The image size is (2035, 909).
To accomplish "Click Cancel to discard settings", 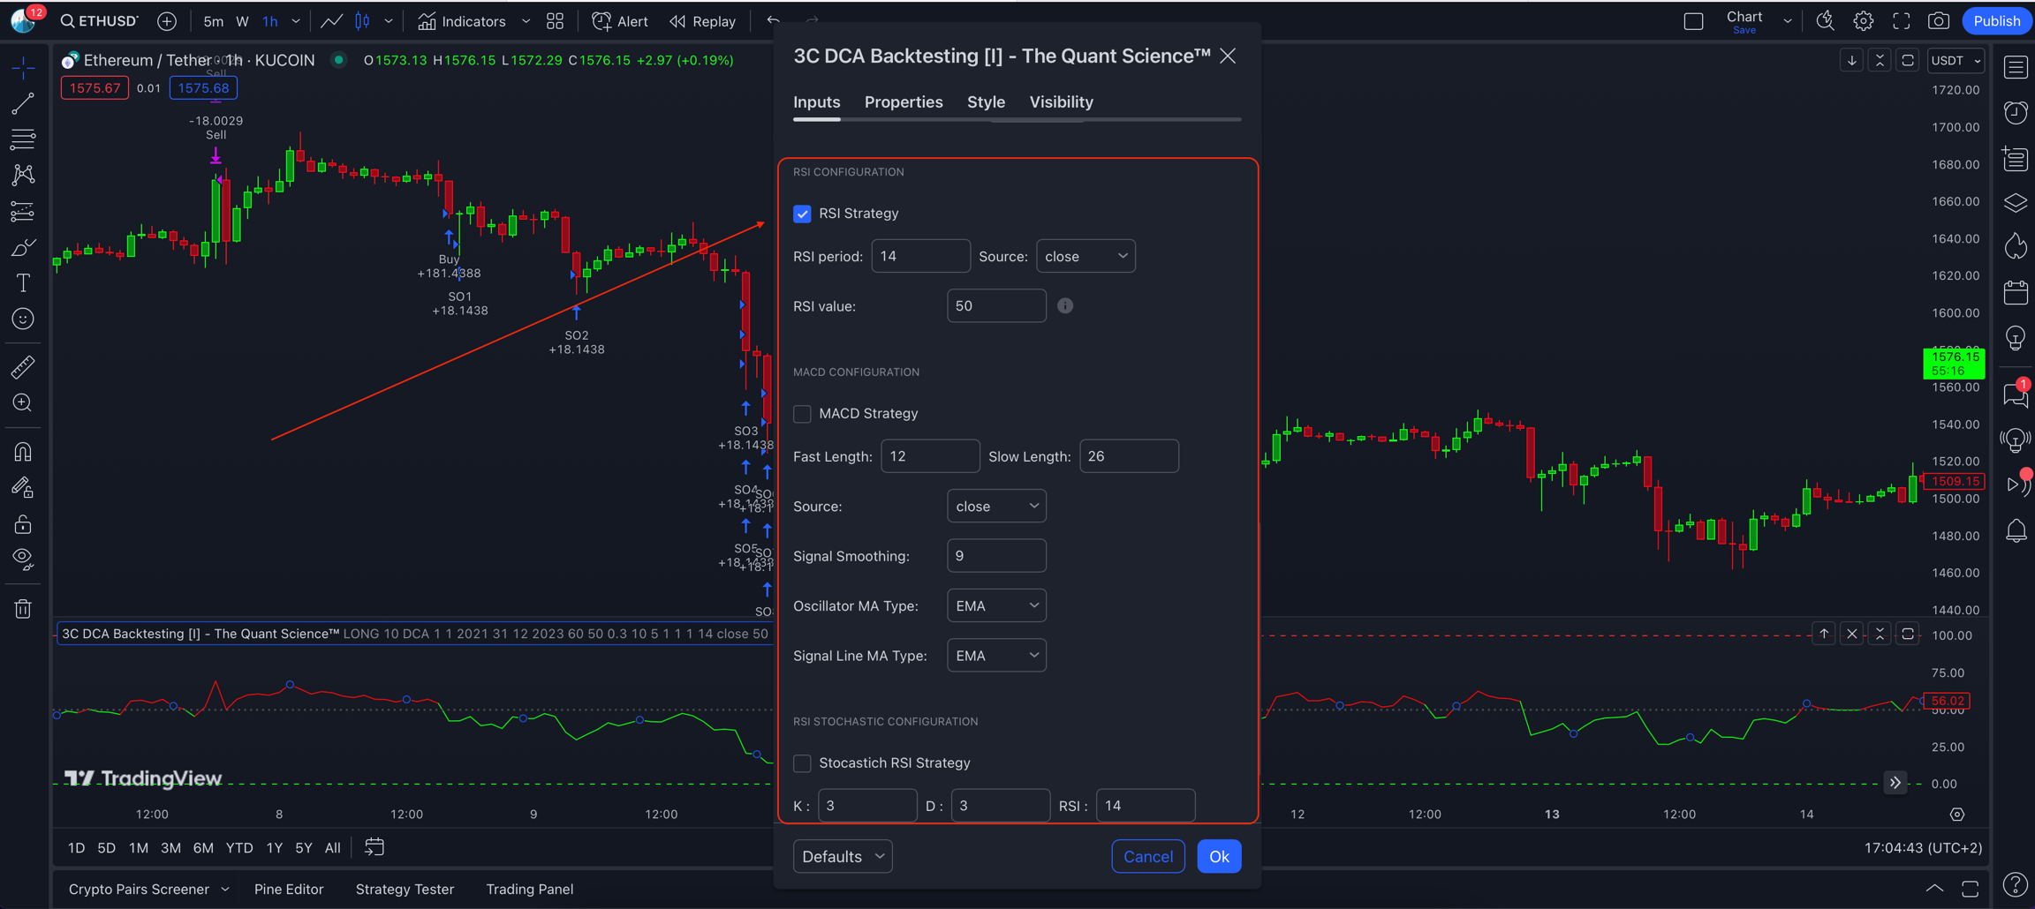I will (x=1147, y=857).
